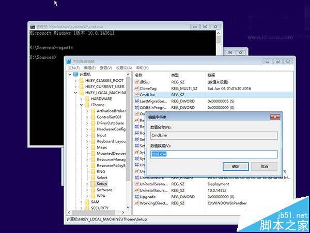Click the 数值名称 field showing CmdLine
310x233 pixels.
click(x=214, y=136)
